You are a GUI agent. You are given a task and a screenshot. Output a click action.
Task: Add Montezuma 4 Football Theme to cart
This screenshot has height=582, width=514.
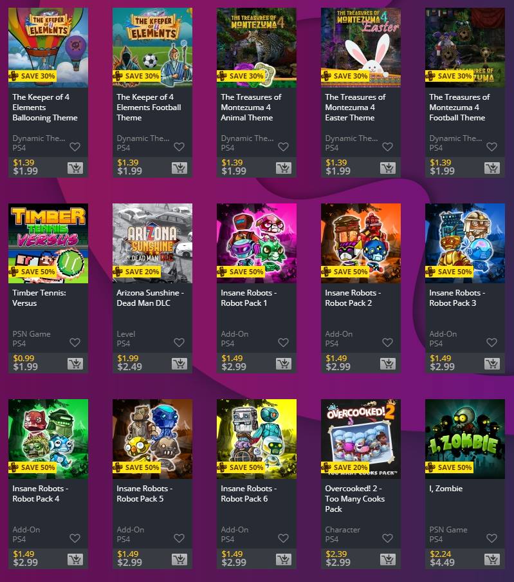tap(492, 168)
